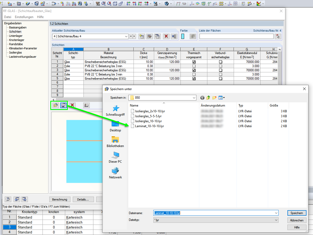Select Isolierglas in the navigator tree
Image resolution: width=313 pixels, height=235 pixels.
(15, 52)
